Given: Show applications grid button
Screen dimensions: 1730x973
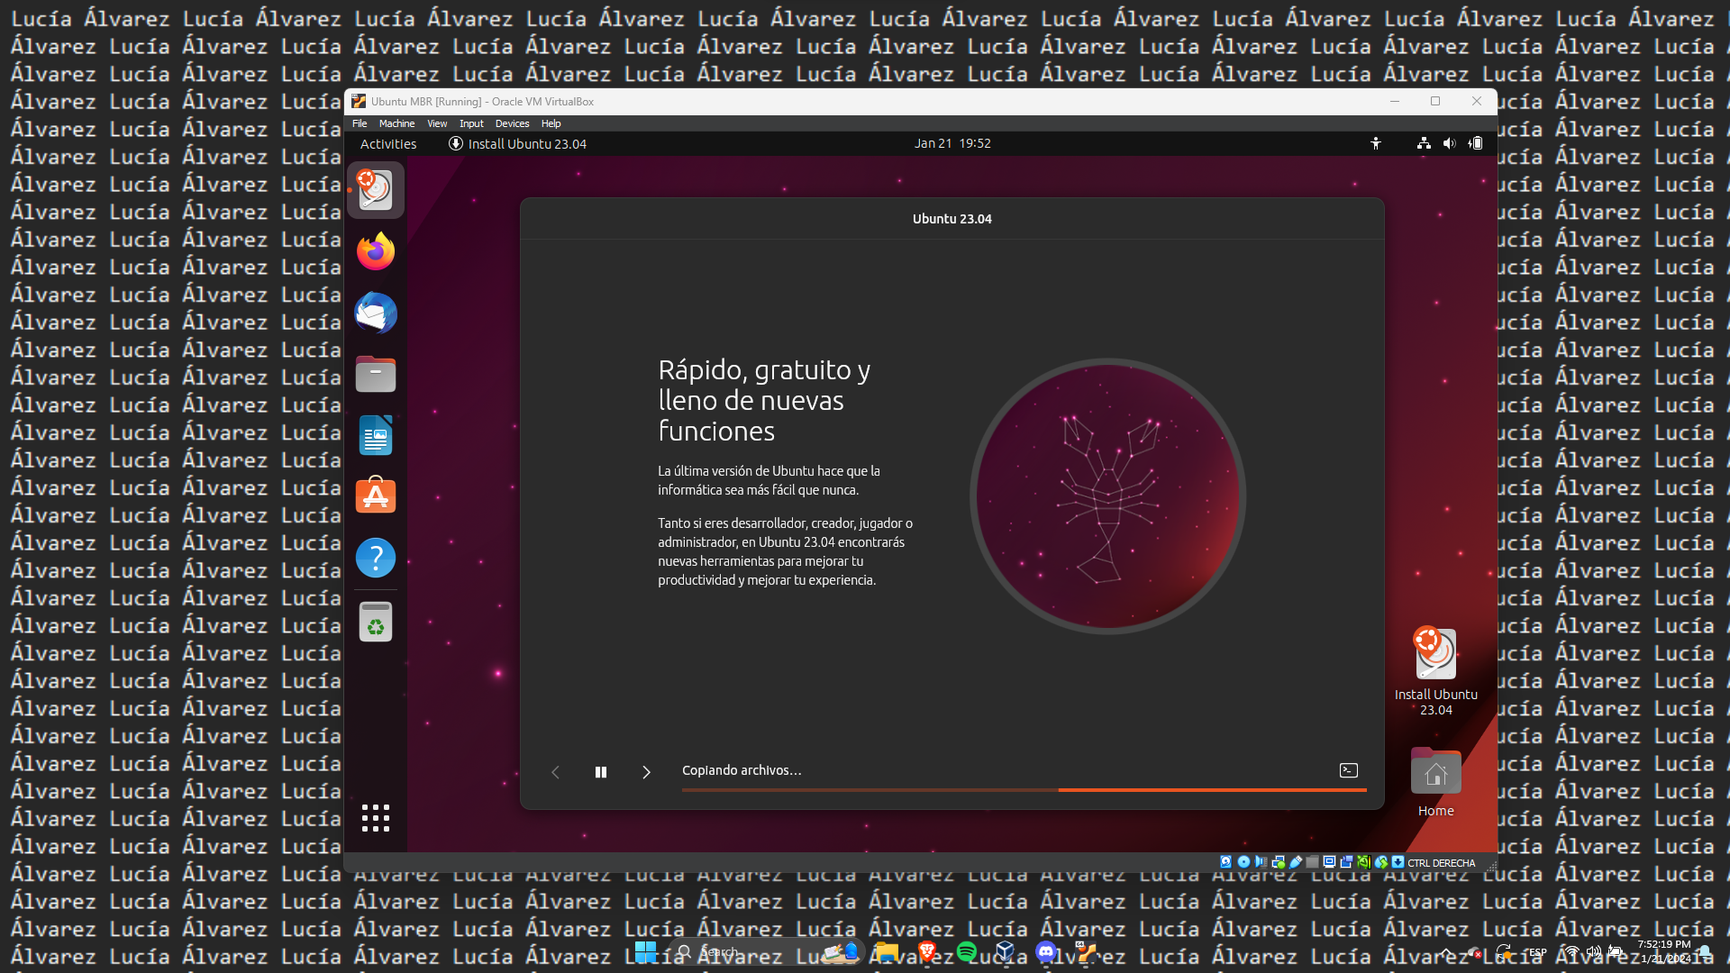Looking at the screenshot, I should pyautogui.click(x=376, y=817).
